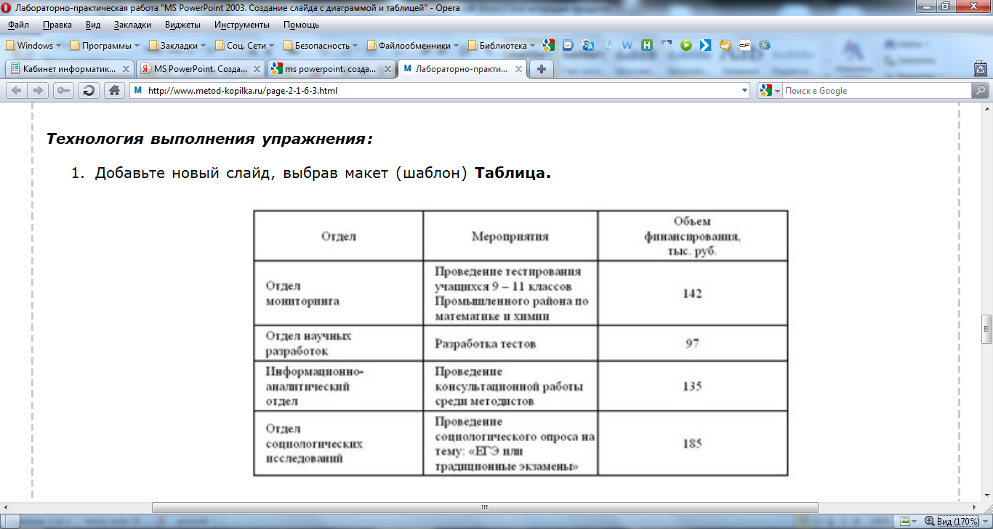
Task: Expand the Файлообменники bookmarks folder
Action: [x=412, y=45]
